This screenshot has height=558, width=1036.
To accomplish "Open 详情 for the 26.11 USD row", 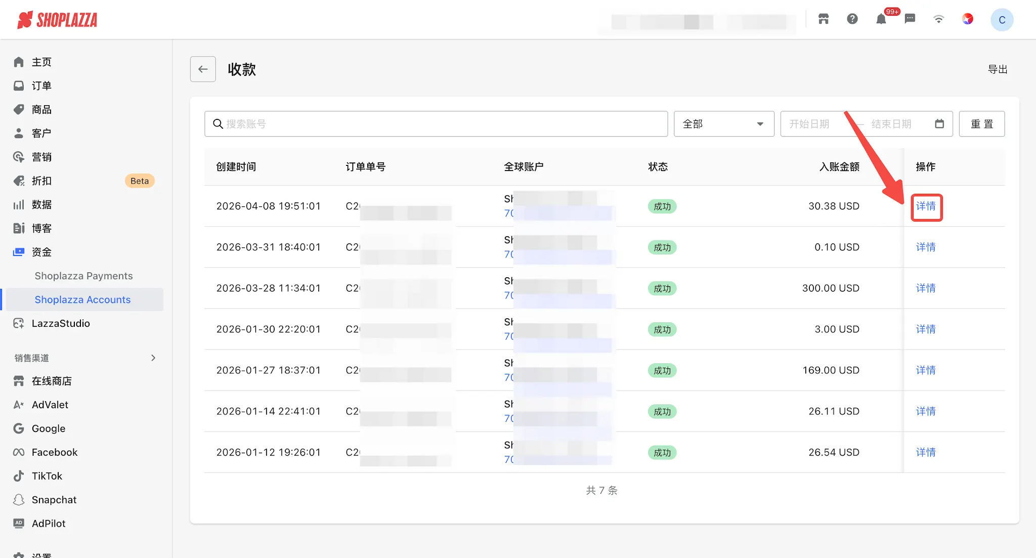I will [x=926, y=411].
